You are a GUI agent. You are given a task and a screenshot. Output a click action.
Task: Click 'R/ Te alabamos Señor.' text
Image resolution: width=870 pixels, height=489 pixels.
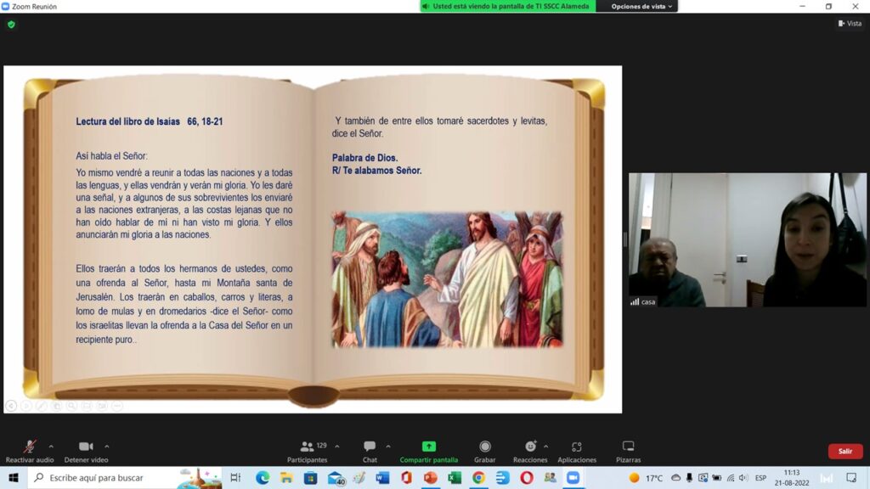tap(376, 171)
